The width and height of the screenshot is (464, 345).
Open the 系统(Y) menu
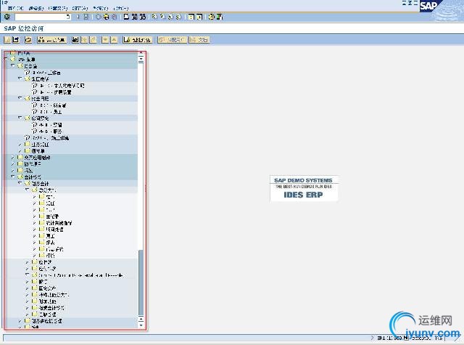[x=100, y=8]
